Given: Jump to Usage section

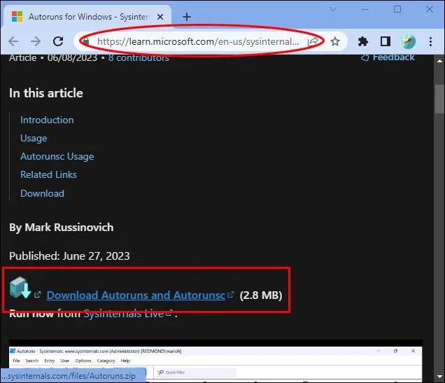Looking at the screenshot, I should pyautogui.click(x=34, y=138).
